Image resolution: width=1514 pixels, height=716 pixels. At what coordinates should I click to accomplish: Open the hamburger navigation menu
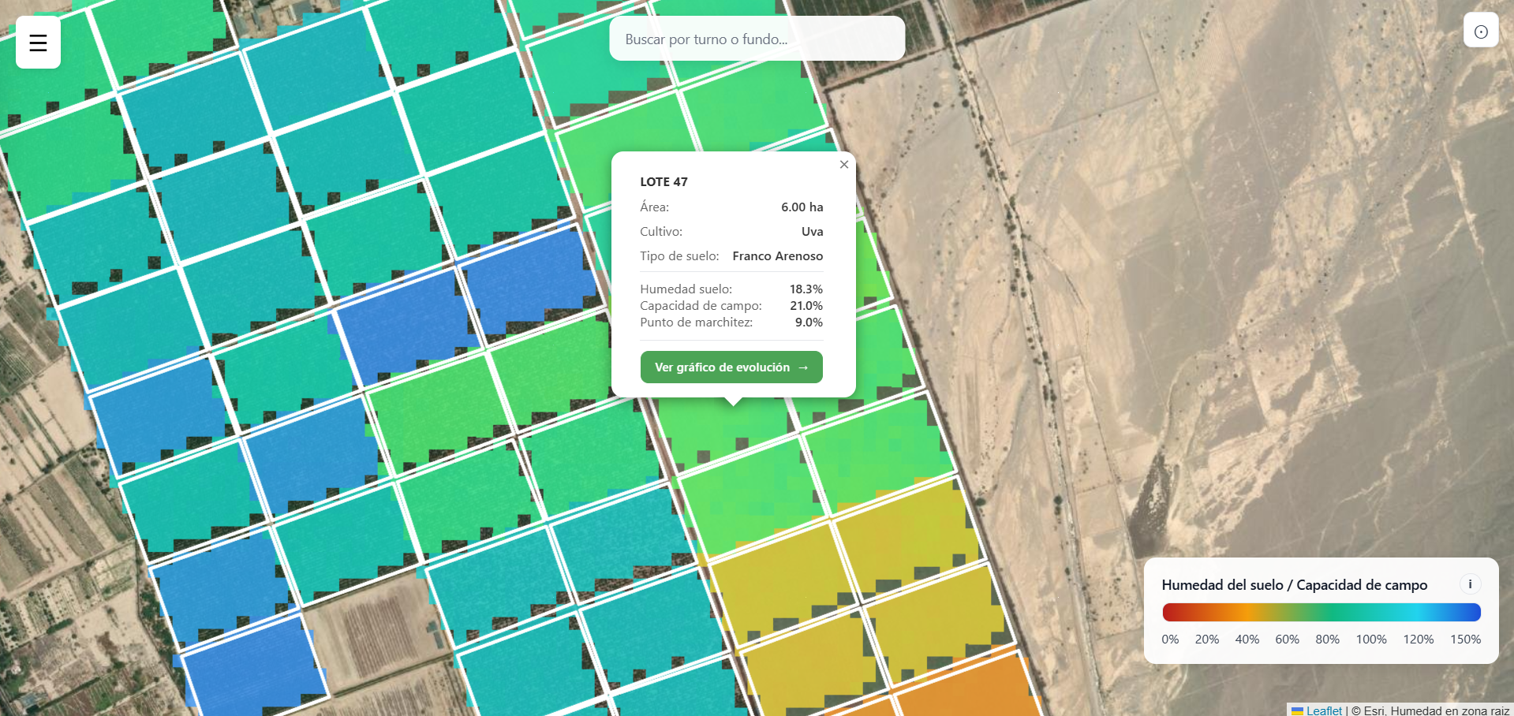37,42
